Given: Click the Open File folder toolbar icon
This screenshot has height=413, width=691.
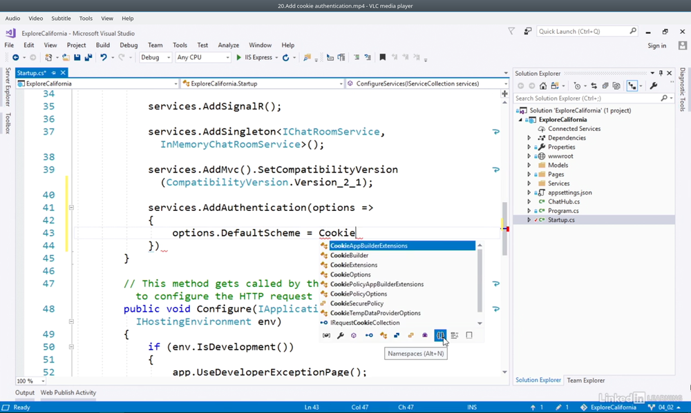Looking at the screenshot, I should pyautogui.click(x=66, y=57).
